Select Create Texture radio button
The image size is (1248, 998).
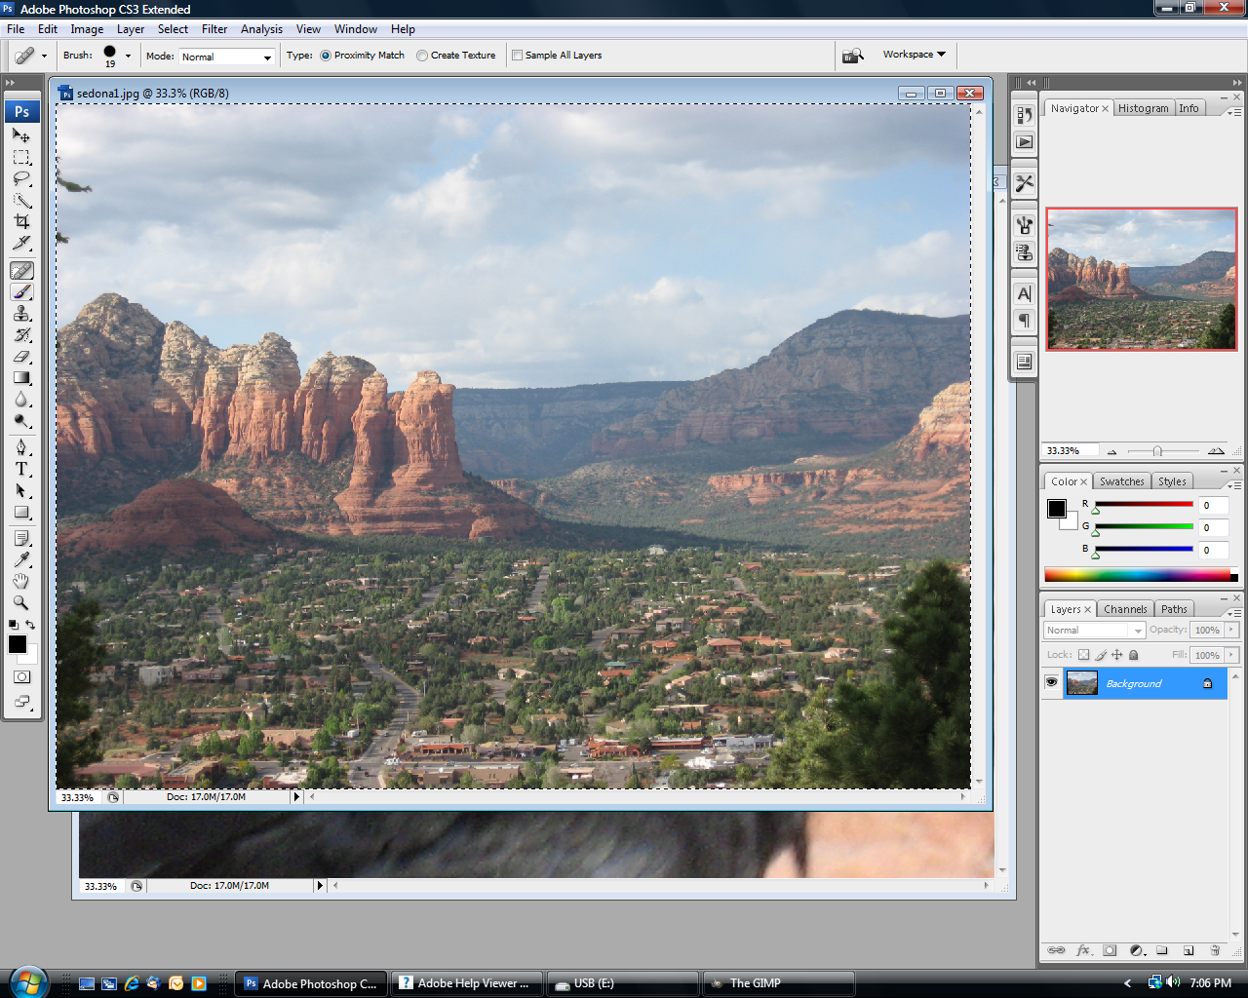tap(422, 56)
